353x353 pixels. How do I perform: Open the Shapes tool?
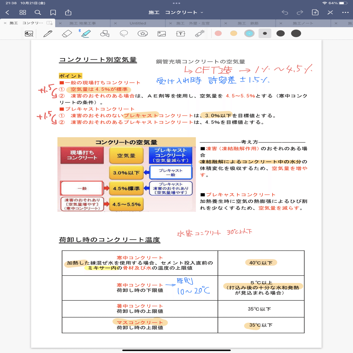(104, 33)
